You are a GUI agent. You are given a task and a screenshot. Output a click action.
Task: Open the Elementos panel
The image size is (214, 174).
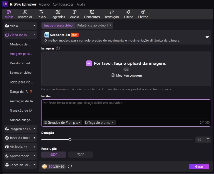(92, 14)
